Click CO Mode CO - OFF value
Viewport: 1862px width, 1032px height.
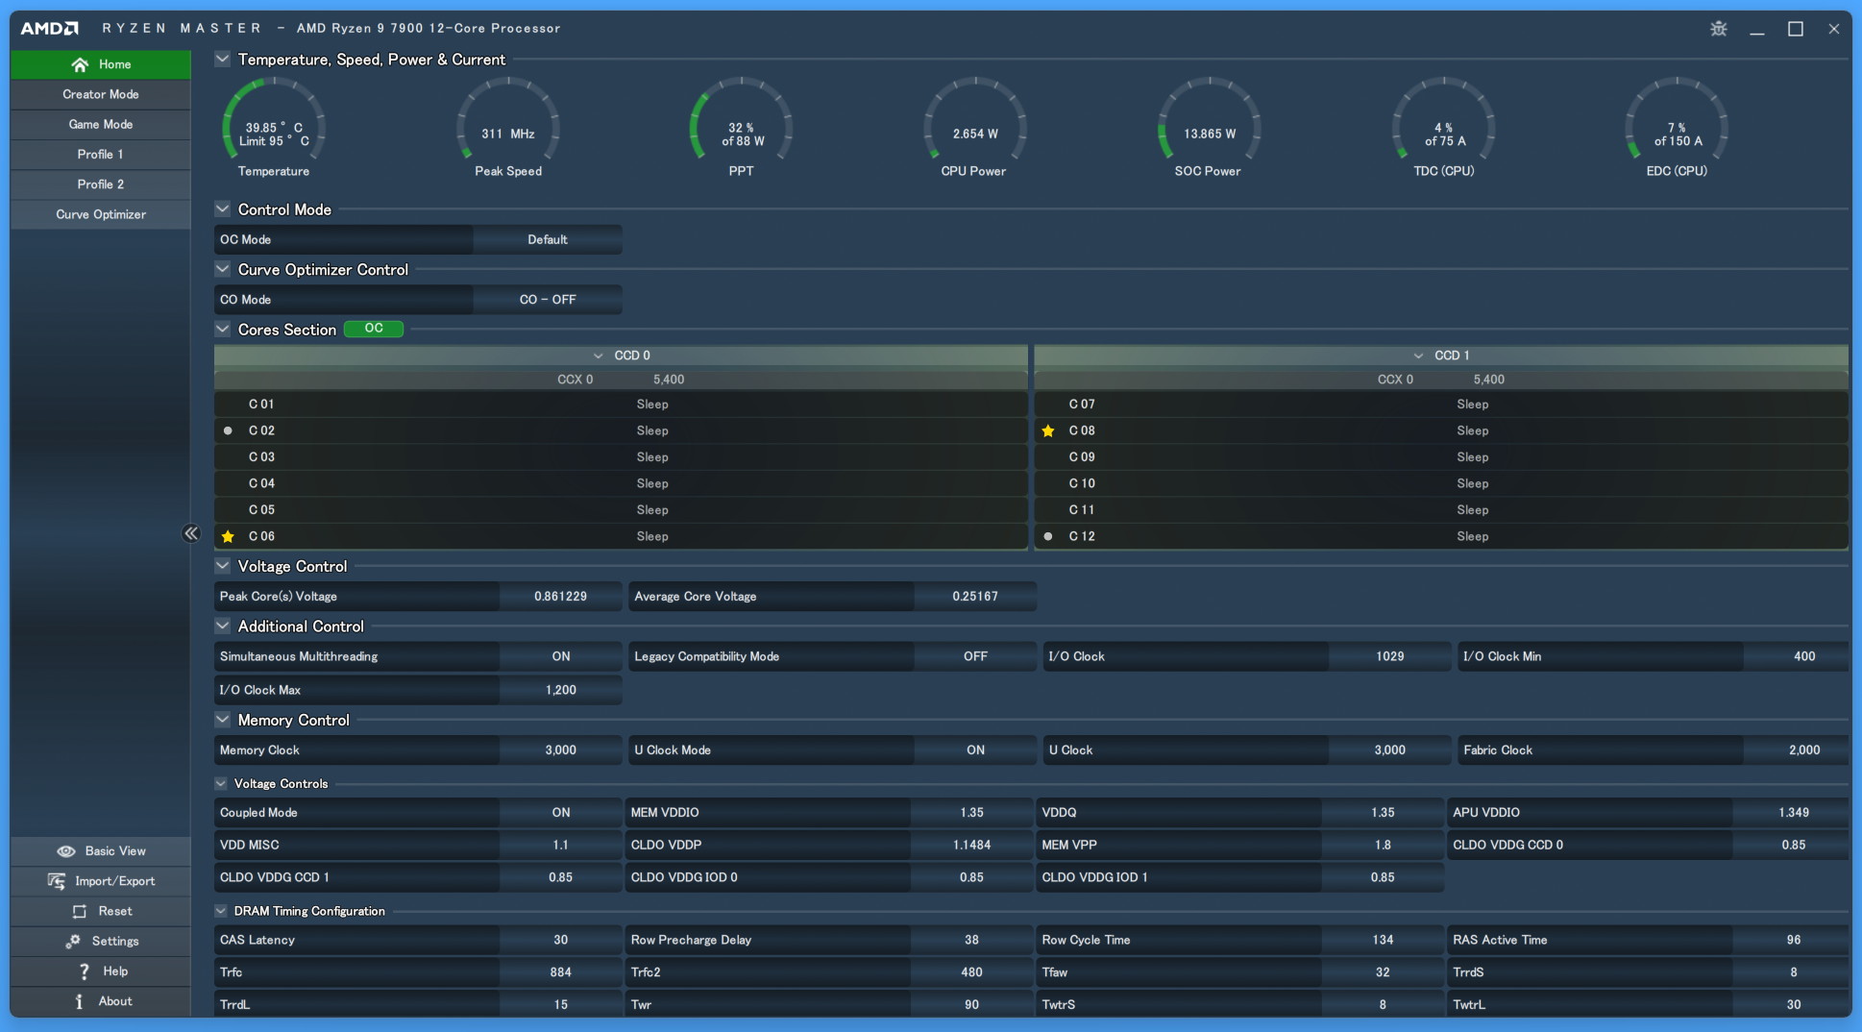(548, 300)
